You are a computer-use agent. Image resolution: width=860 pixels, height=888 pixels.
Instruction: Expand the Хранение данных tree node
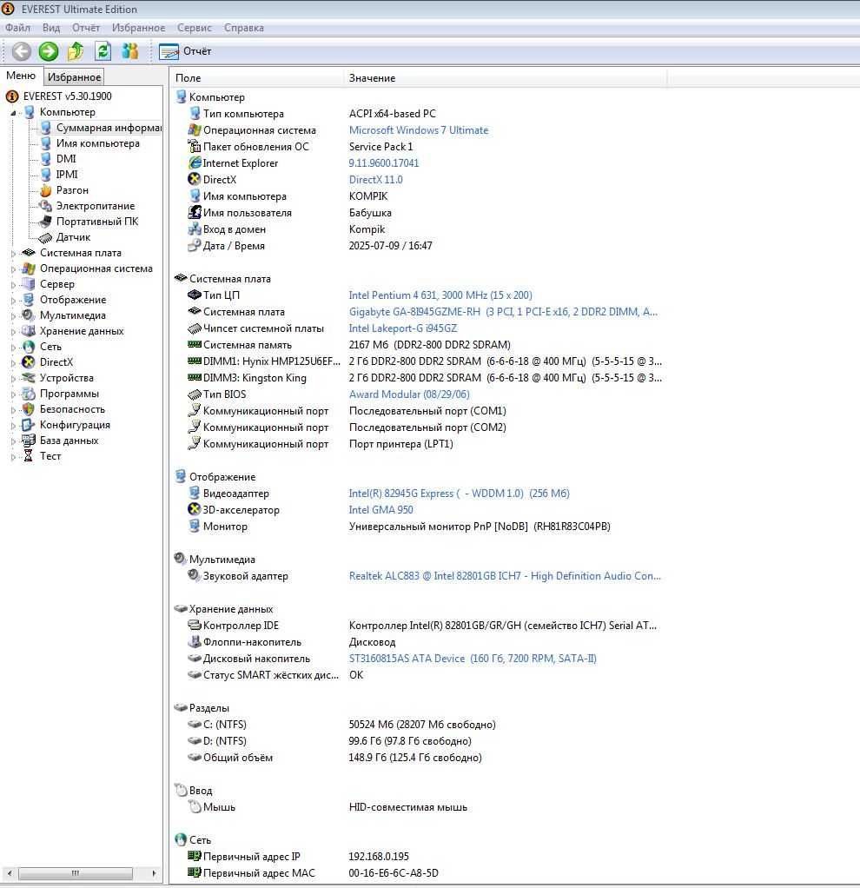tap(13, 332)
